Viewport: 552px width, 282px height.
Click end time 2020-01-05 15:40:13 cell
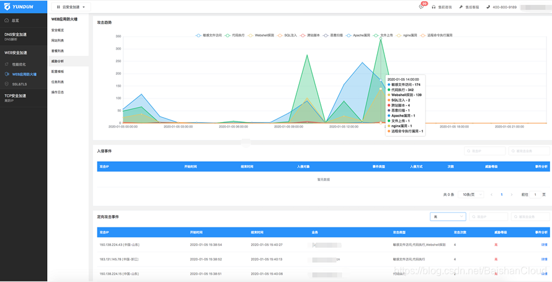coord(267,259)
